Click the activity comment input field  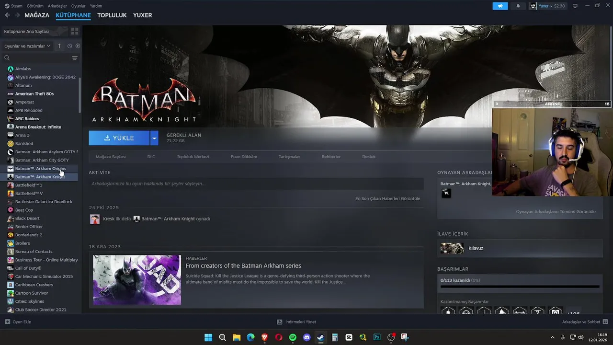(256, 184)
